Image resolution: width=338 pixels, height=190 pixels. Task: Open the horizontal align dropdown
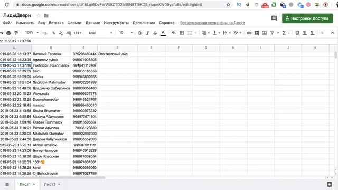click(205, 33)
